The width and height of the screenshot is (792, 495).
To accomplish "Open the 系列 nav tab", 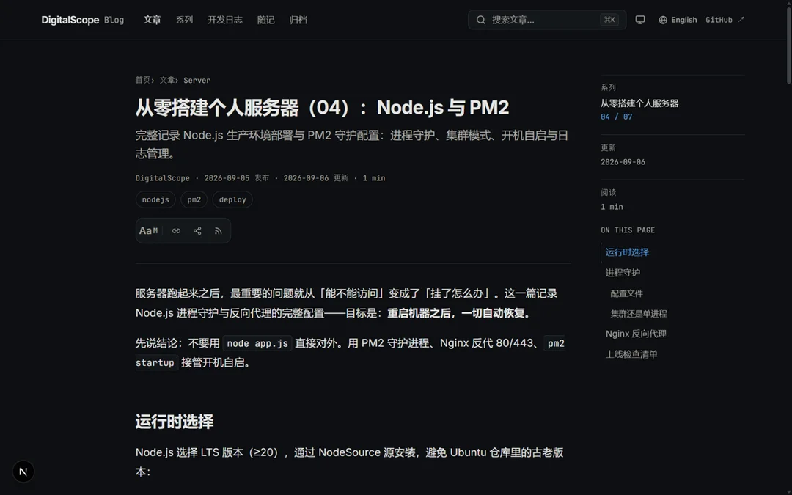I will (x=184, y=20).
